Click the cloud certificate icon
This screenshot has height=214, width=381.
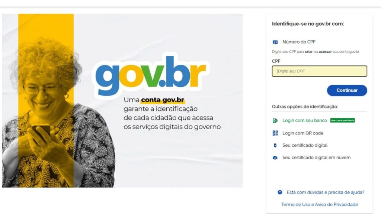point(275,158)
